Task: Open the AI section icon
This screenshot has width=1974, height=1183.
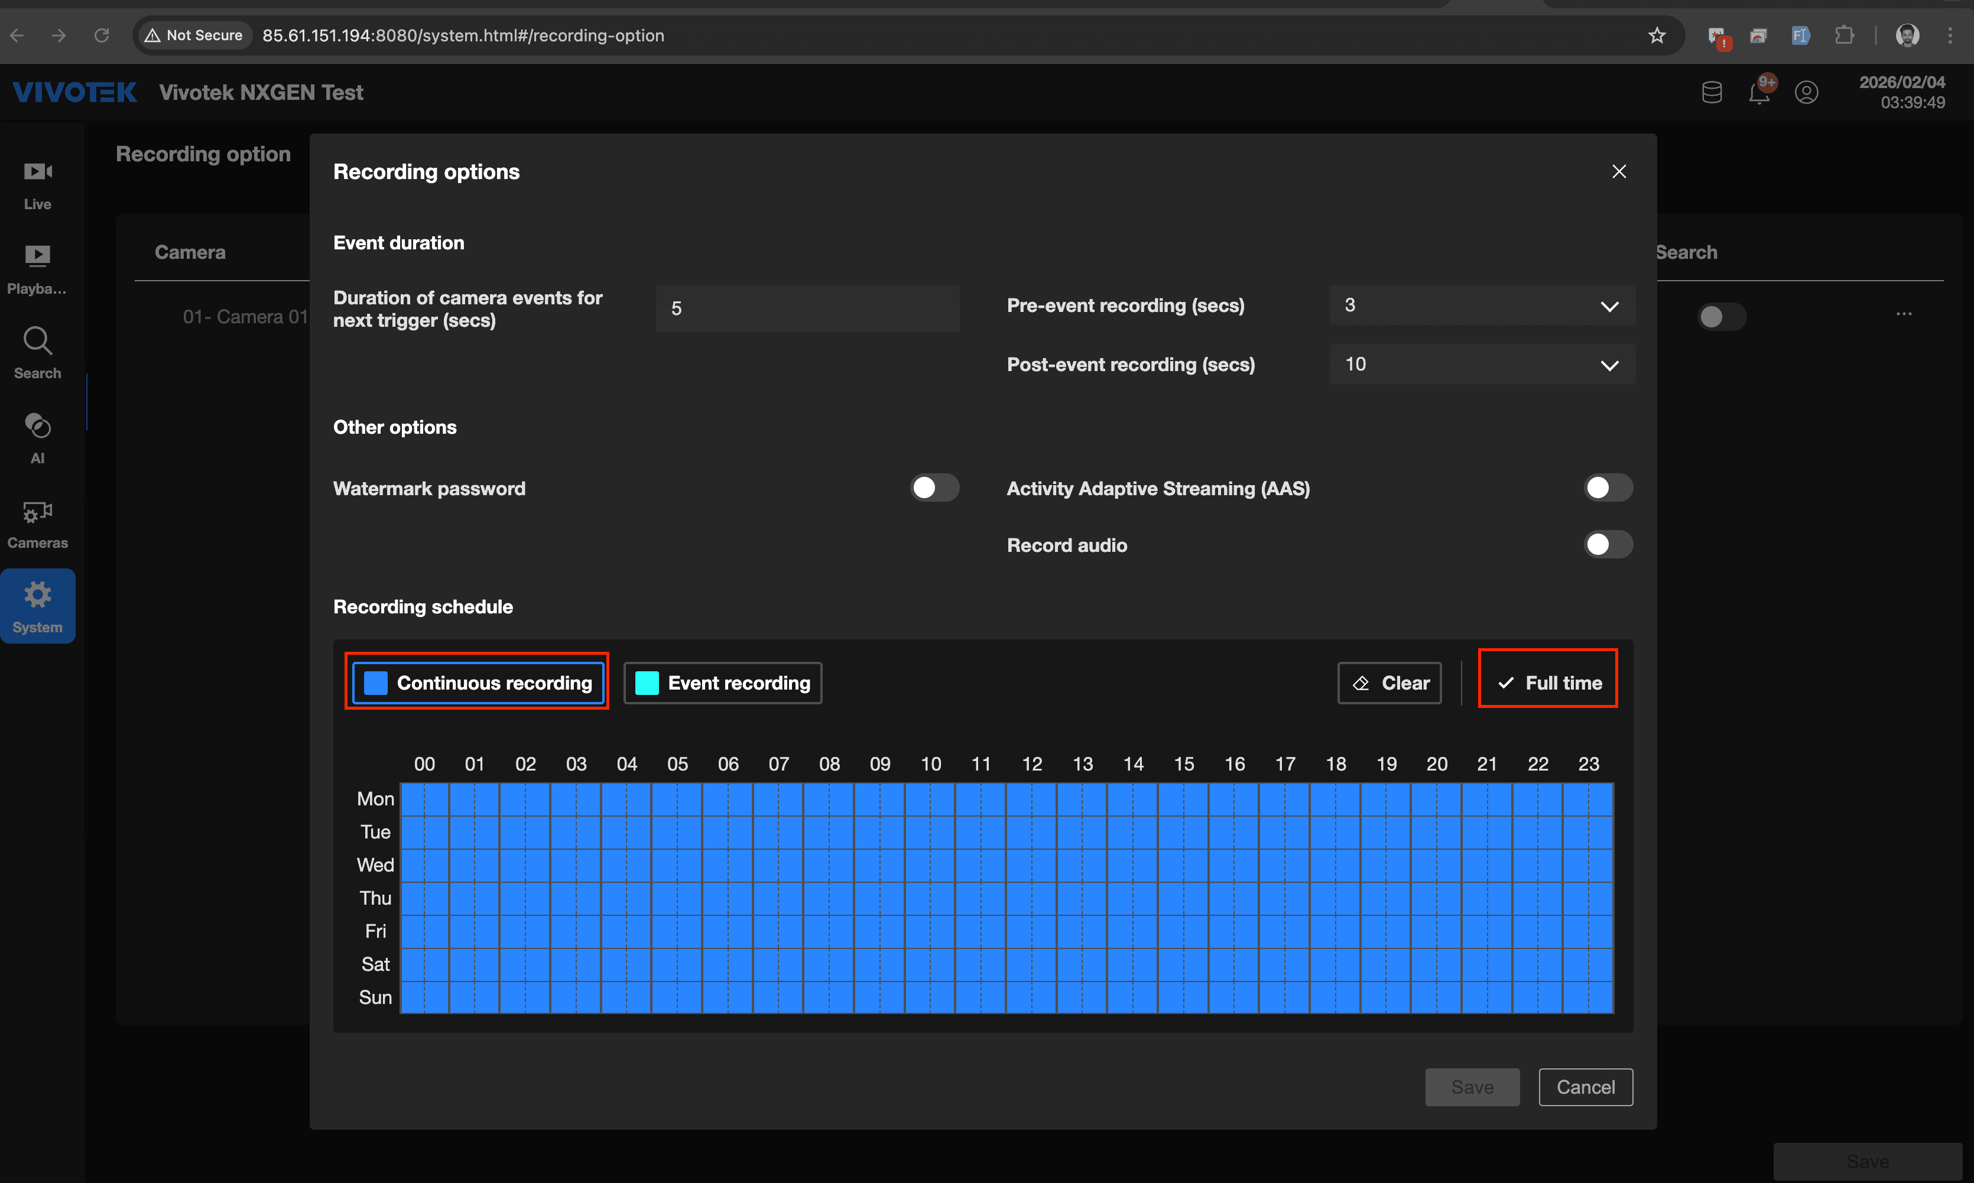Action: (x=37, y=437)
